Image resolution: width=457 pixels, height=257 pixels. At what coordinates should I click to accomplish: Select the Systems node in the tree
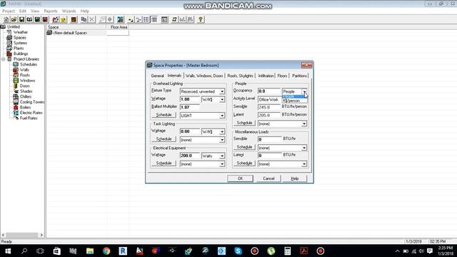tap(20, 43)
